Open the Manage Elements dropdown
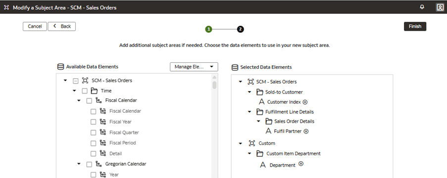 [194, 67]
